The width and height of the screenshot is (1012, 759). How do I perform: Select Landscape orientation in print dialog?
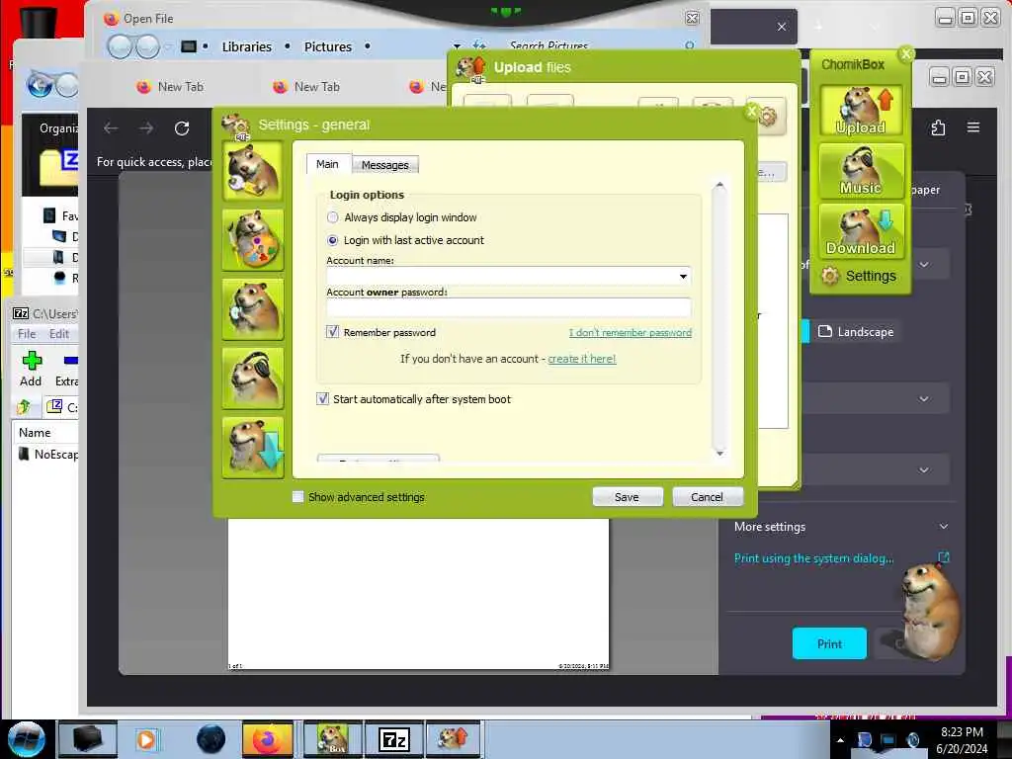point(856,332)
